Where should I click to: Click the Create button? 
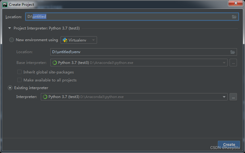pos(229,144)
